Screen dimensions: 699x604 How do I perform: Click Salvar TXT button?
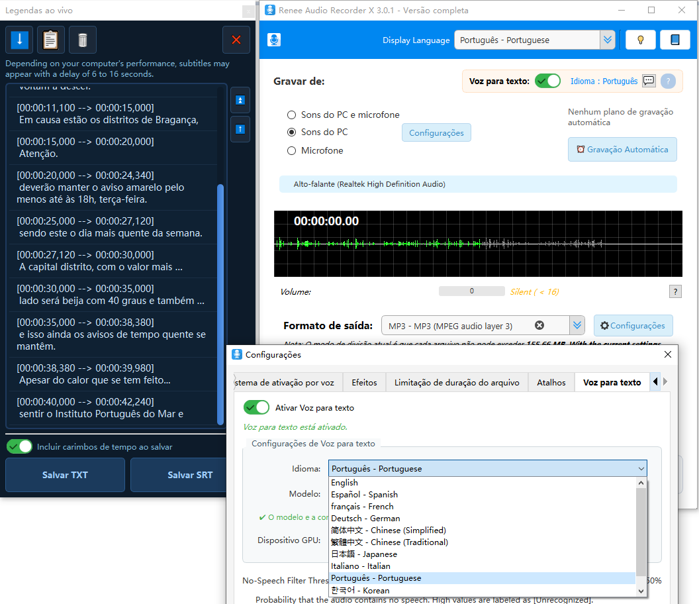click(x=65, y=475)
